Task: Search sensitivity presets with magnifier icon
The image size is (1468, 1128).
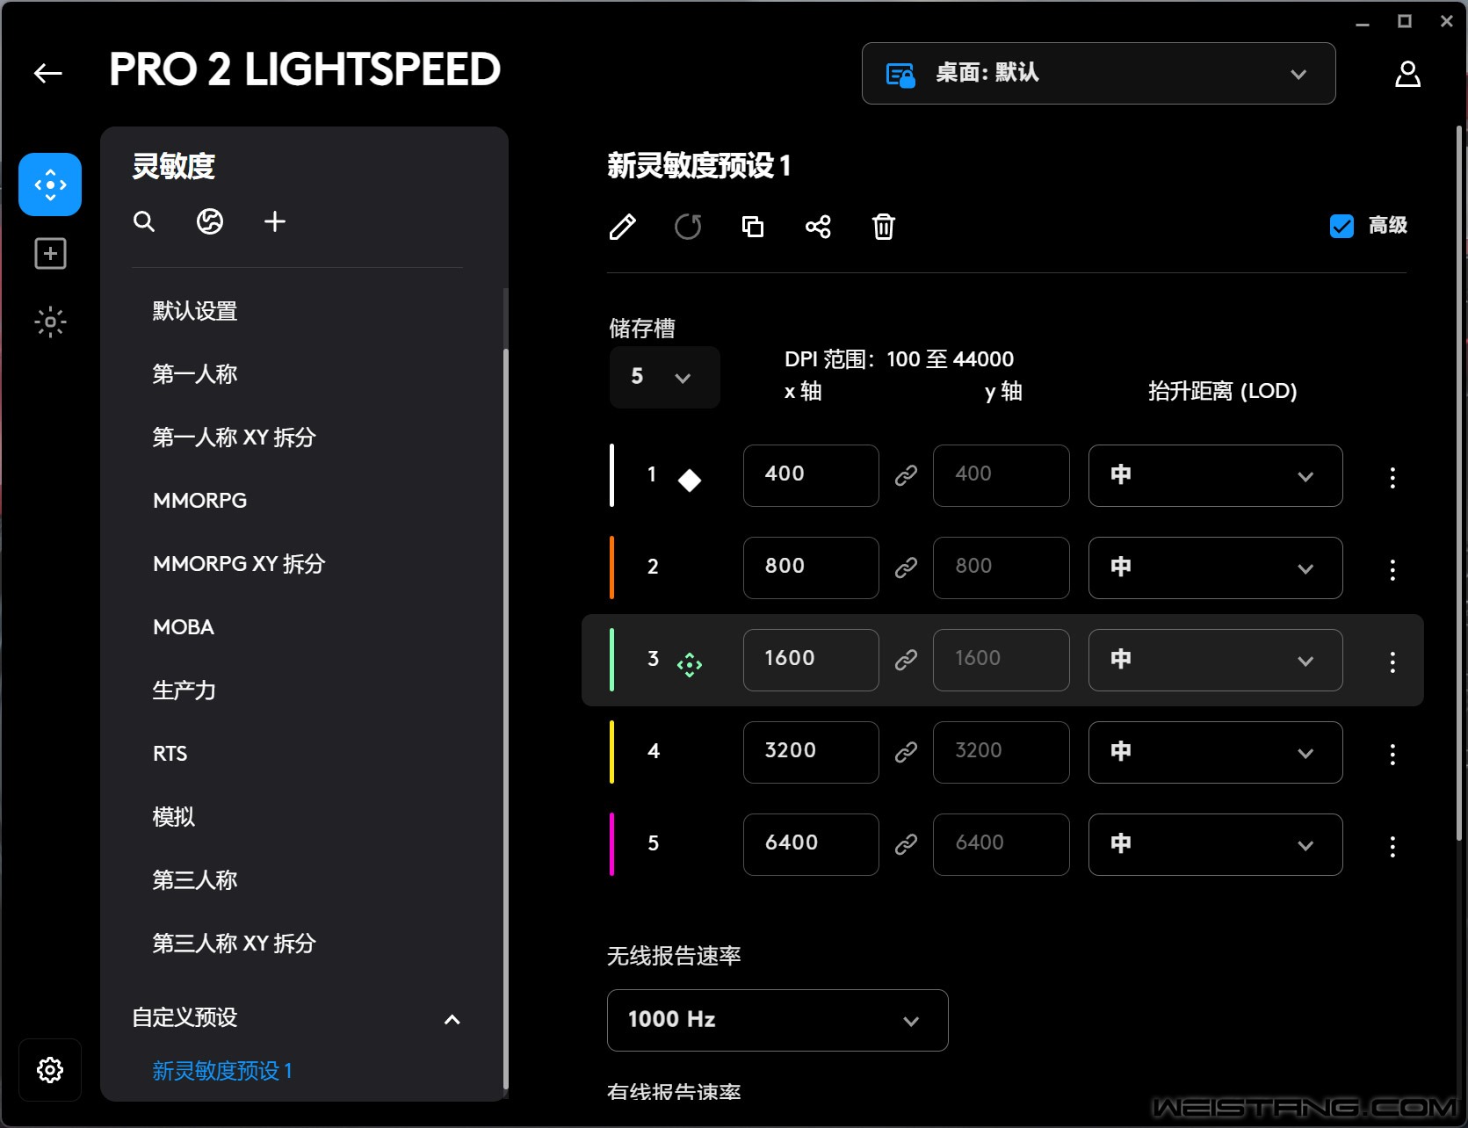Action: tap(144, 221)
